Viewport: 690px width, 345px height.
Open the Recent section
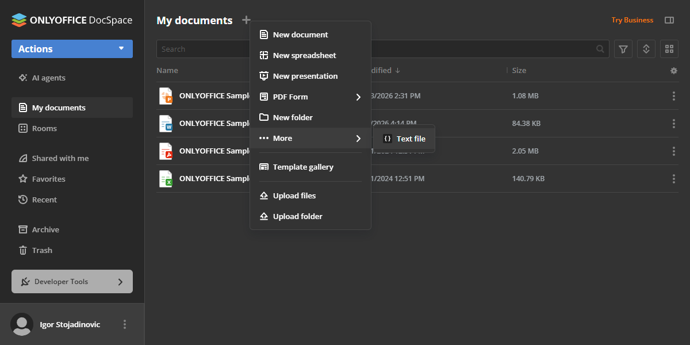point(72,200)
